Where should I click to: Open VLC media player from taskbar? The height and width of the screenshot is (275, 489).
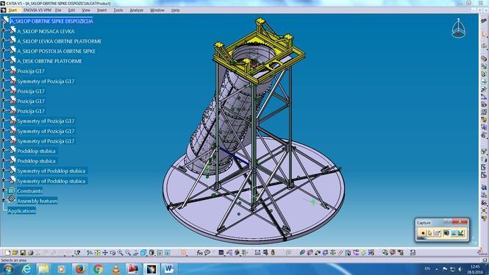[115, 269]
